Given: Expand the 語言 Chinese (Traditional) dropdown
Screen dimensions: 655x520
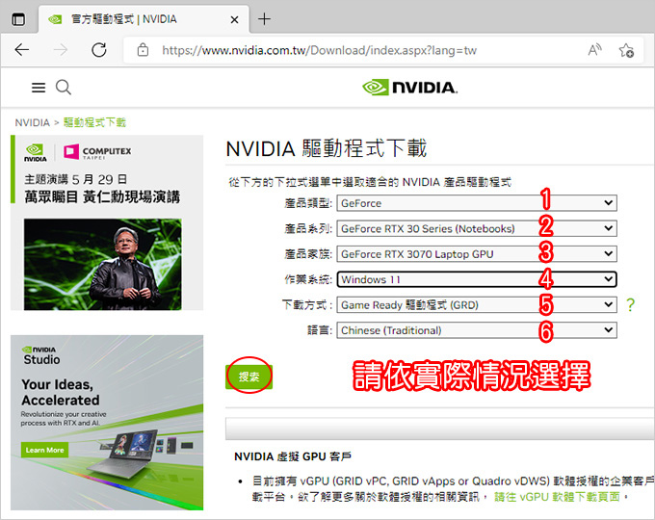Looking at the screenshot, I should 477,330.
